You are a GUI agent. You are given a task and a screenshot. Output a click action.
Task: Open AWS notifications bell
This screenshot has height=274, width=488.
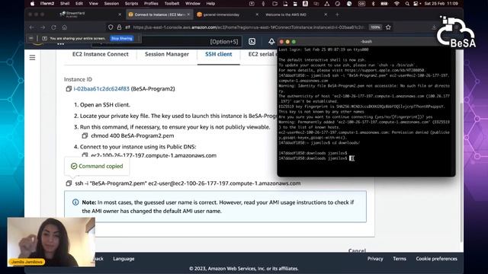click(271, 41)
